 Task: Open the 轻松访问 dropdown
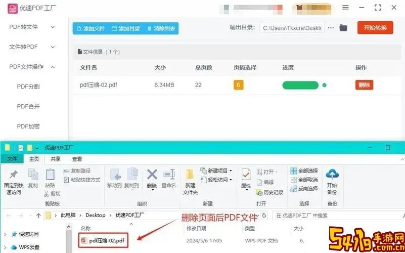pos(216,179)
